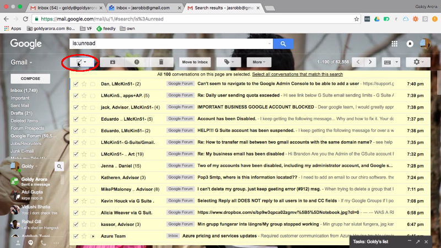This screenshot has height=248, width=441.
Task: Click the COMPOSE button
Action: point(30,78)
